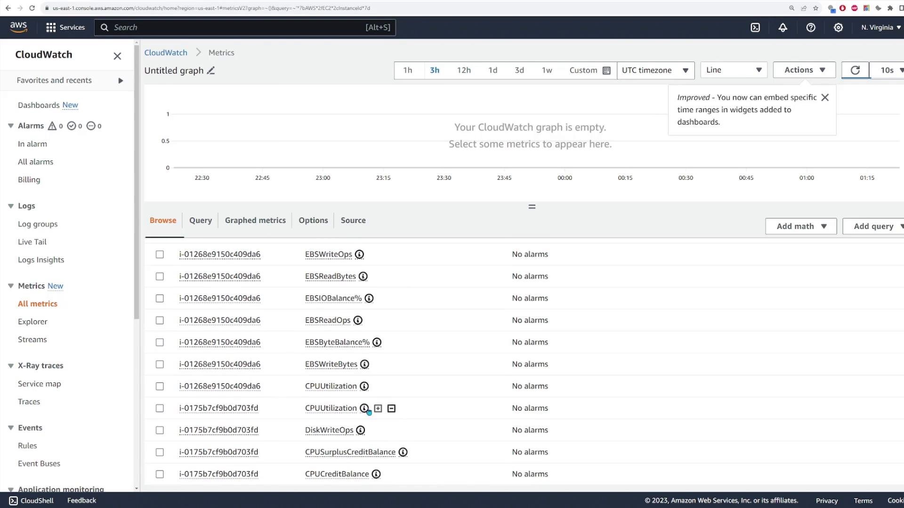This screenshot has height=508, width=904.
Task: Open the Add math dropdown
Action: click(801, 226)
